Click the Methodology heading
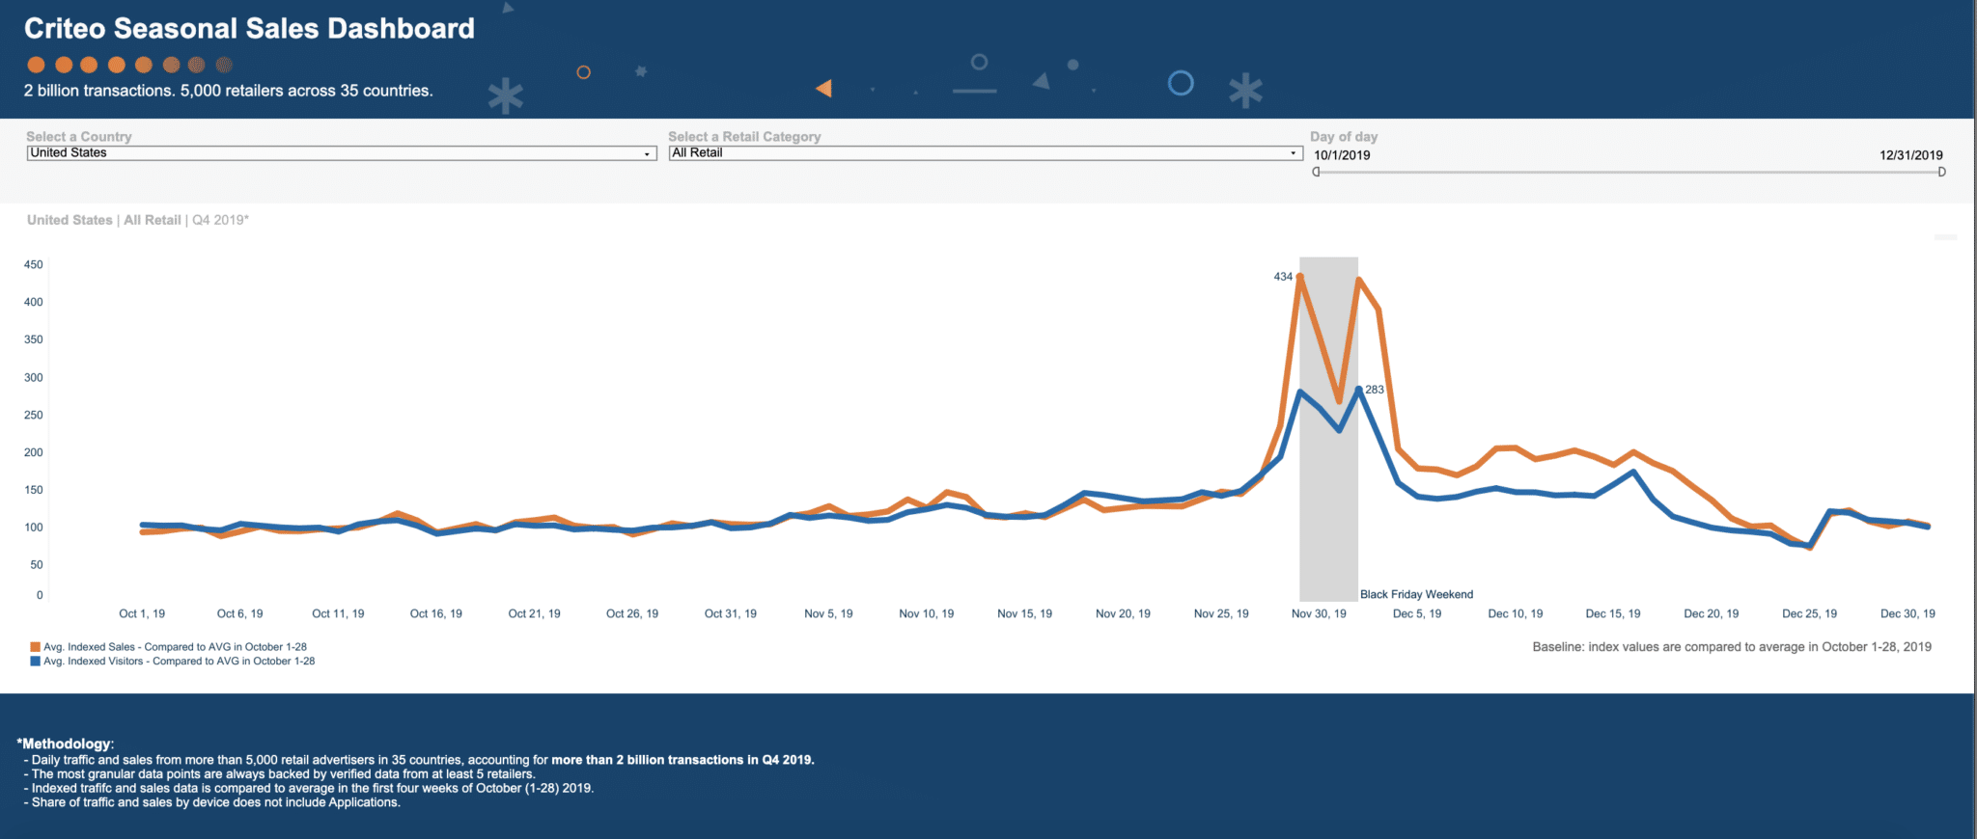The height and width of the screenshot is (839, 1977). click(66, 744)
